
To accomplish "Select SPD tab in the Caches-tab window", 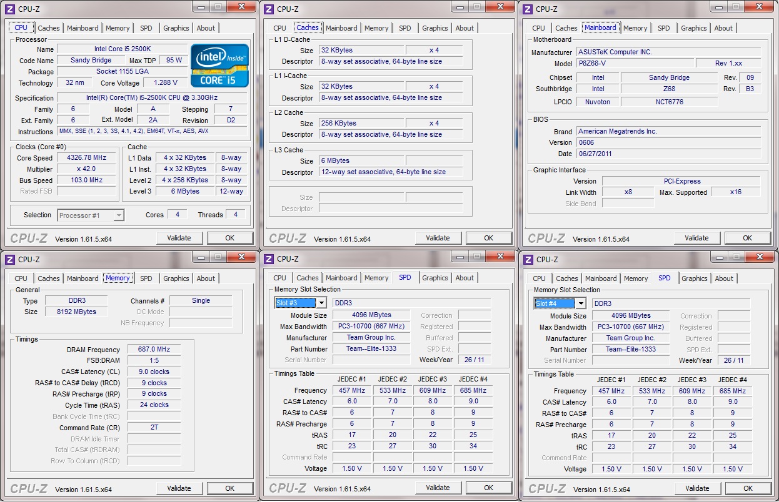I will [405, 28].
